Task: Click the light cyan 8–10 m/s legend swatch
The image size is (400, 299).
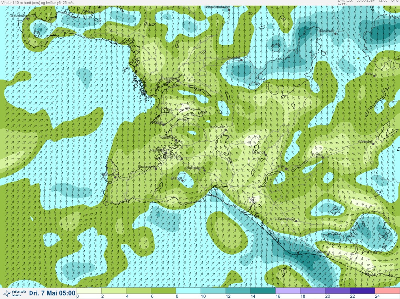Action: [x=188, y=291]
